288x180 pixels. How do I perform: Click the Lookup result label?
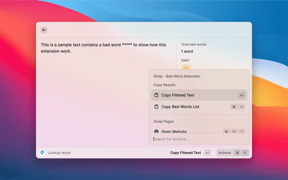click(x=59, y=153)
